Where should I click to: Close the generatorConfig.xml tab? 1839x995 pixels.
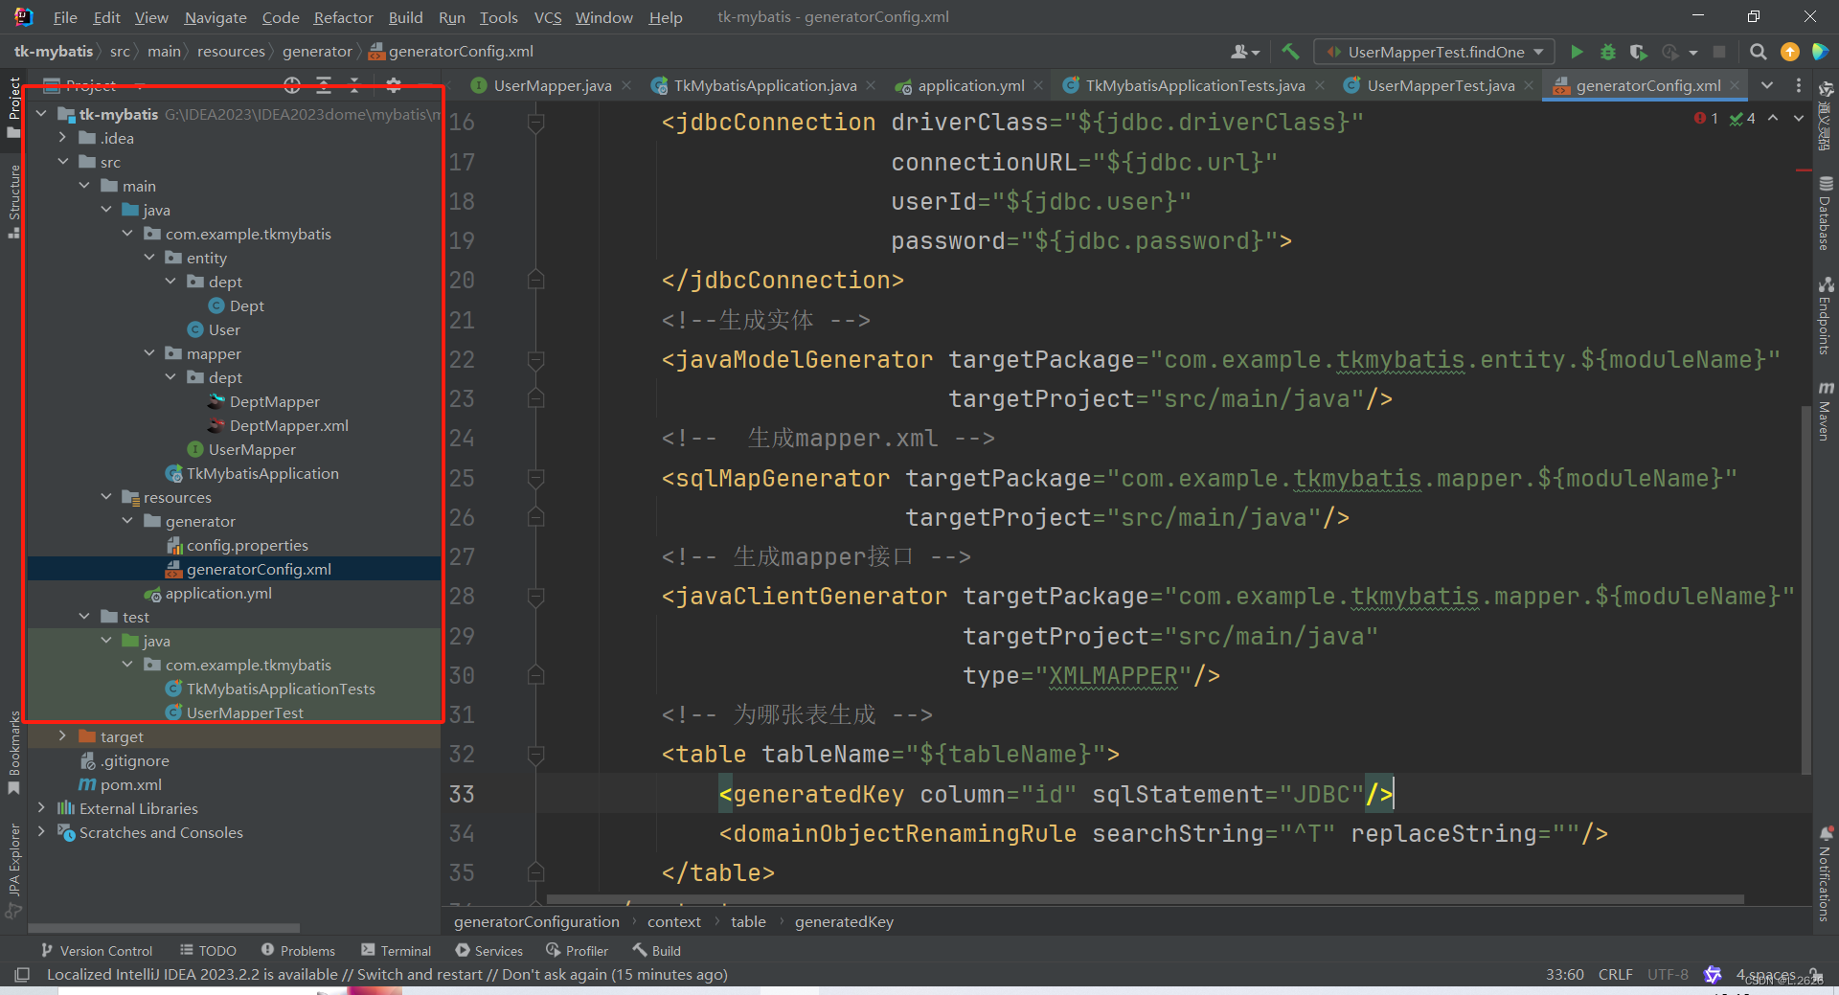tap(1735, 85)
